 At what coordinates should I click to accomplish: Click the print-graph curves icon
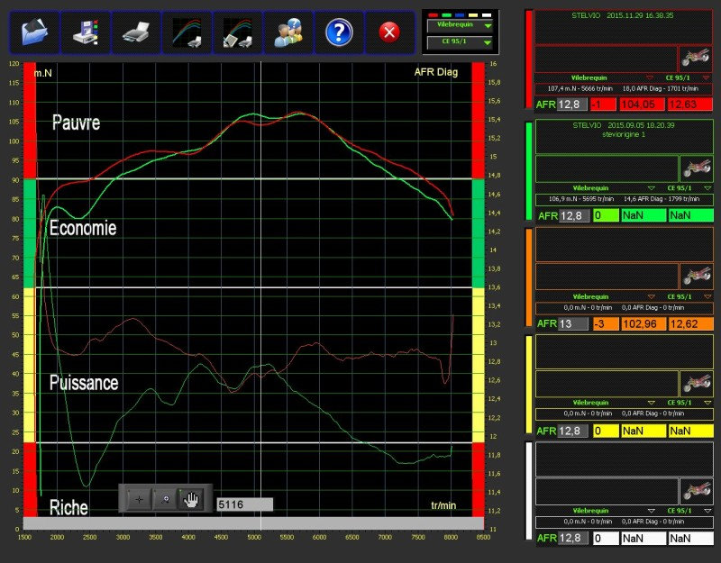pyautogui.click(x=187, y=32)
